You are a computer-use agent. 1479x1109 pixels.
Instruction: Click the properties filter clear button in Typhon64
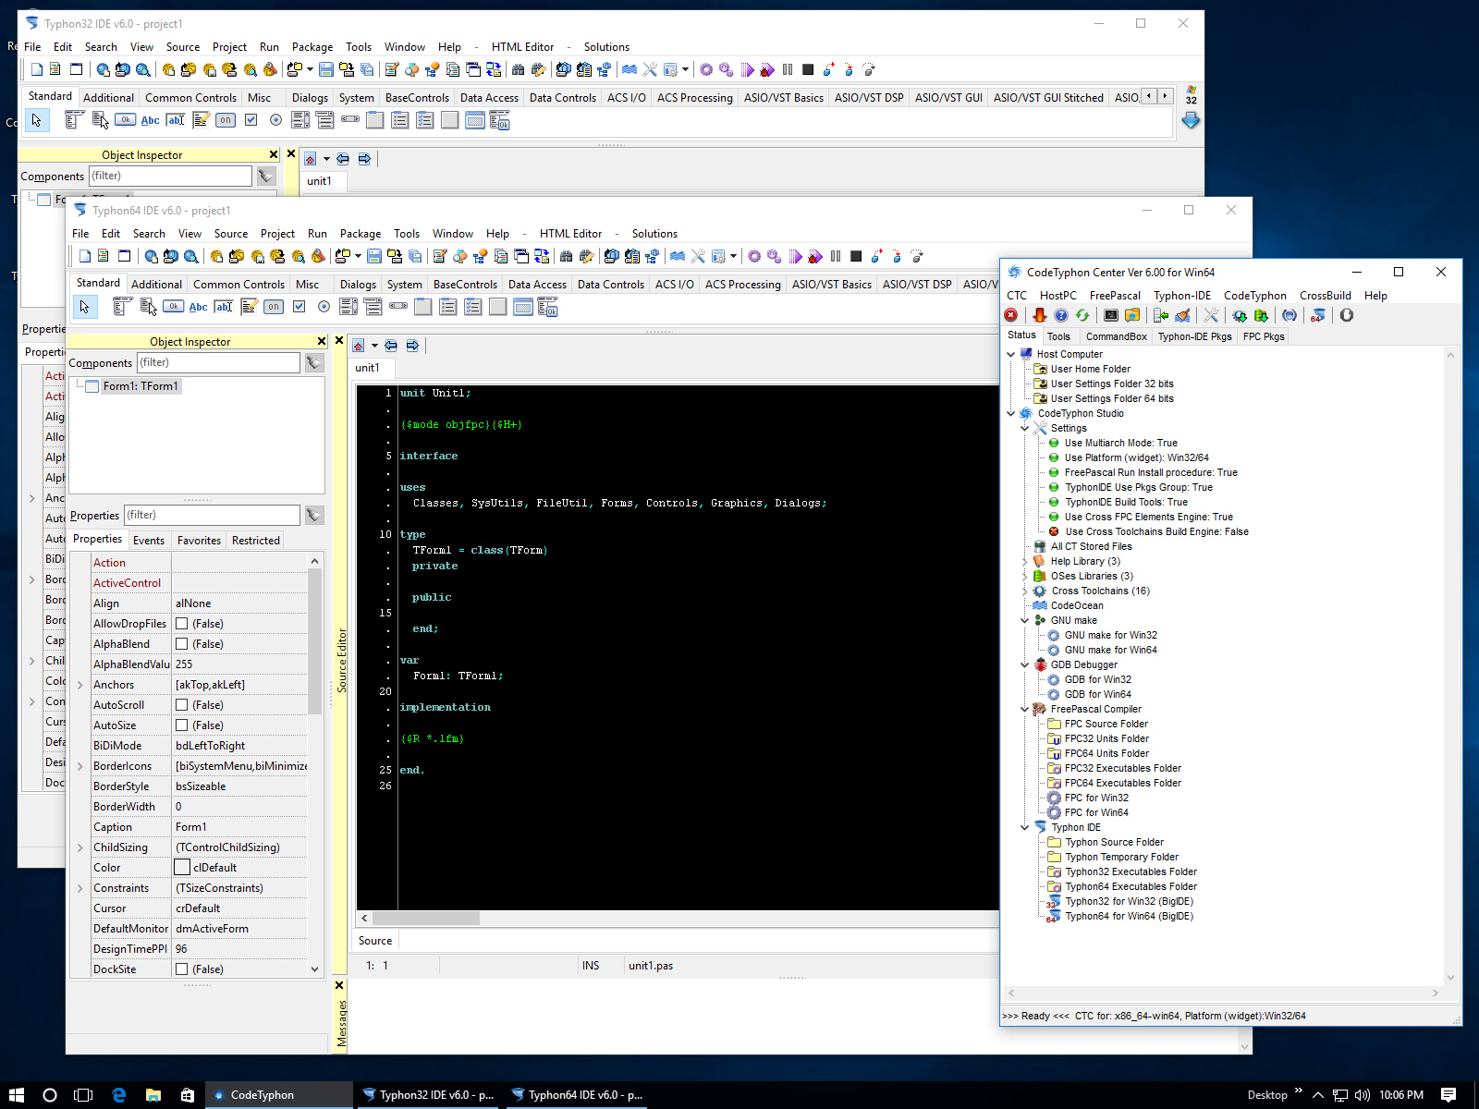[314, 515]
